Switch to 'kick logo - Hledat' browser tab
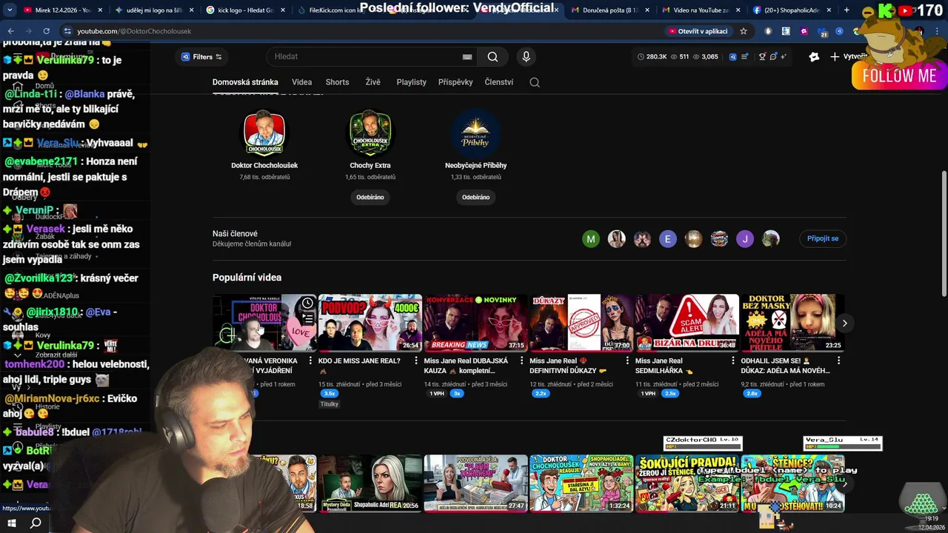The width and height of the screenshot is (948, 533). point(244,10)
